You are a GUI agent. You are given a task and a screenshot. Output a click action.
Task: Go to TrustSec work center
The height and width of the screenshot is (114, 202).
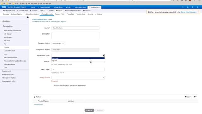34,10
